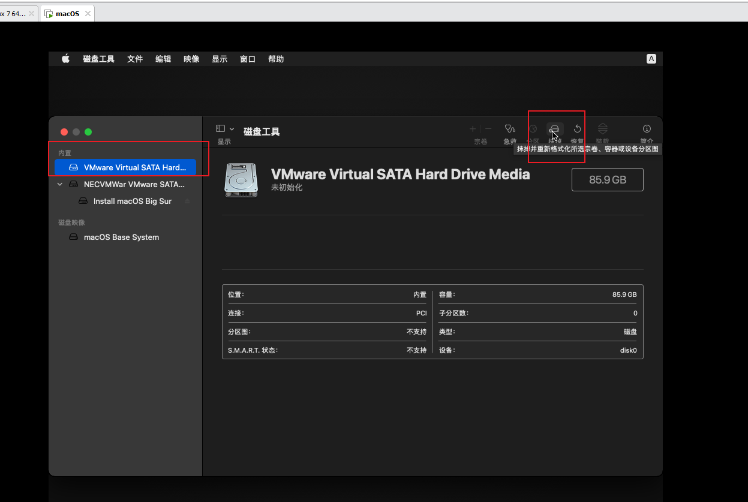The width and height of the screenshot is (748, 502).
Task: Click the Erase (抹掉) toolbar icon
Action: tap(555, 129)
